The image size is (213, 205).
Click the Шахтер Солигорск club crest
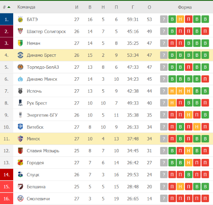click(x=20, y=31)
